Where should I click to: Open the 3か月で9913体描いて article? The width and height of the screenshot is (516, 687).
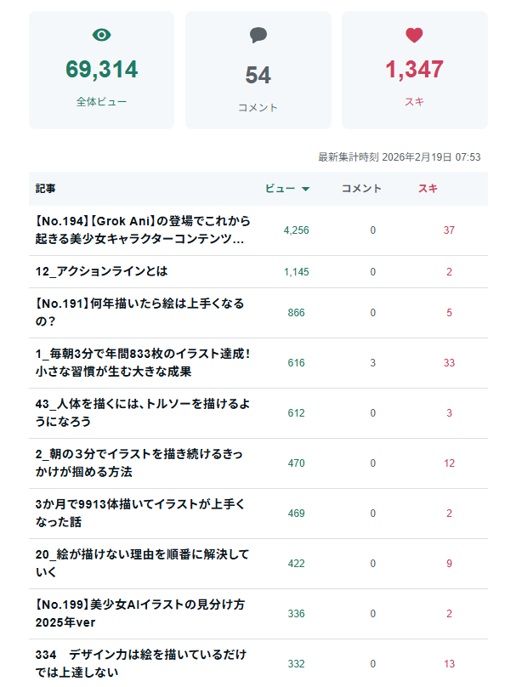[140, 514]
